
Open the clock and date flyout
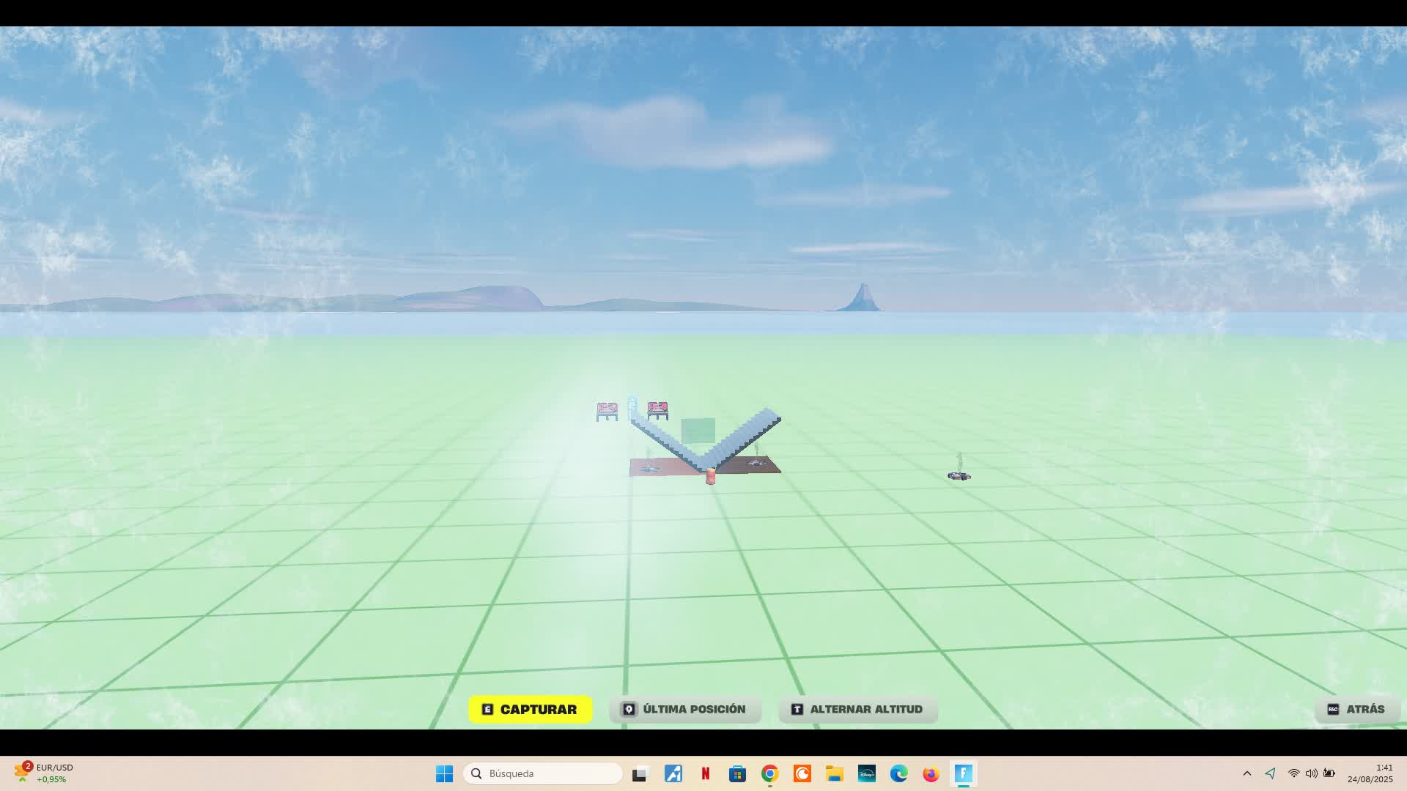1370,773
